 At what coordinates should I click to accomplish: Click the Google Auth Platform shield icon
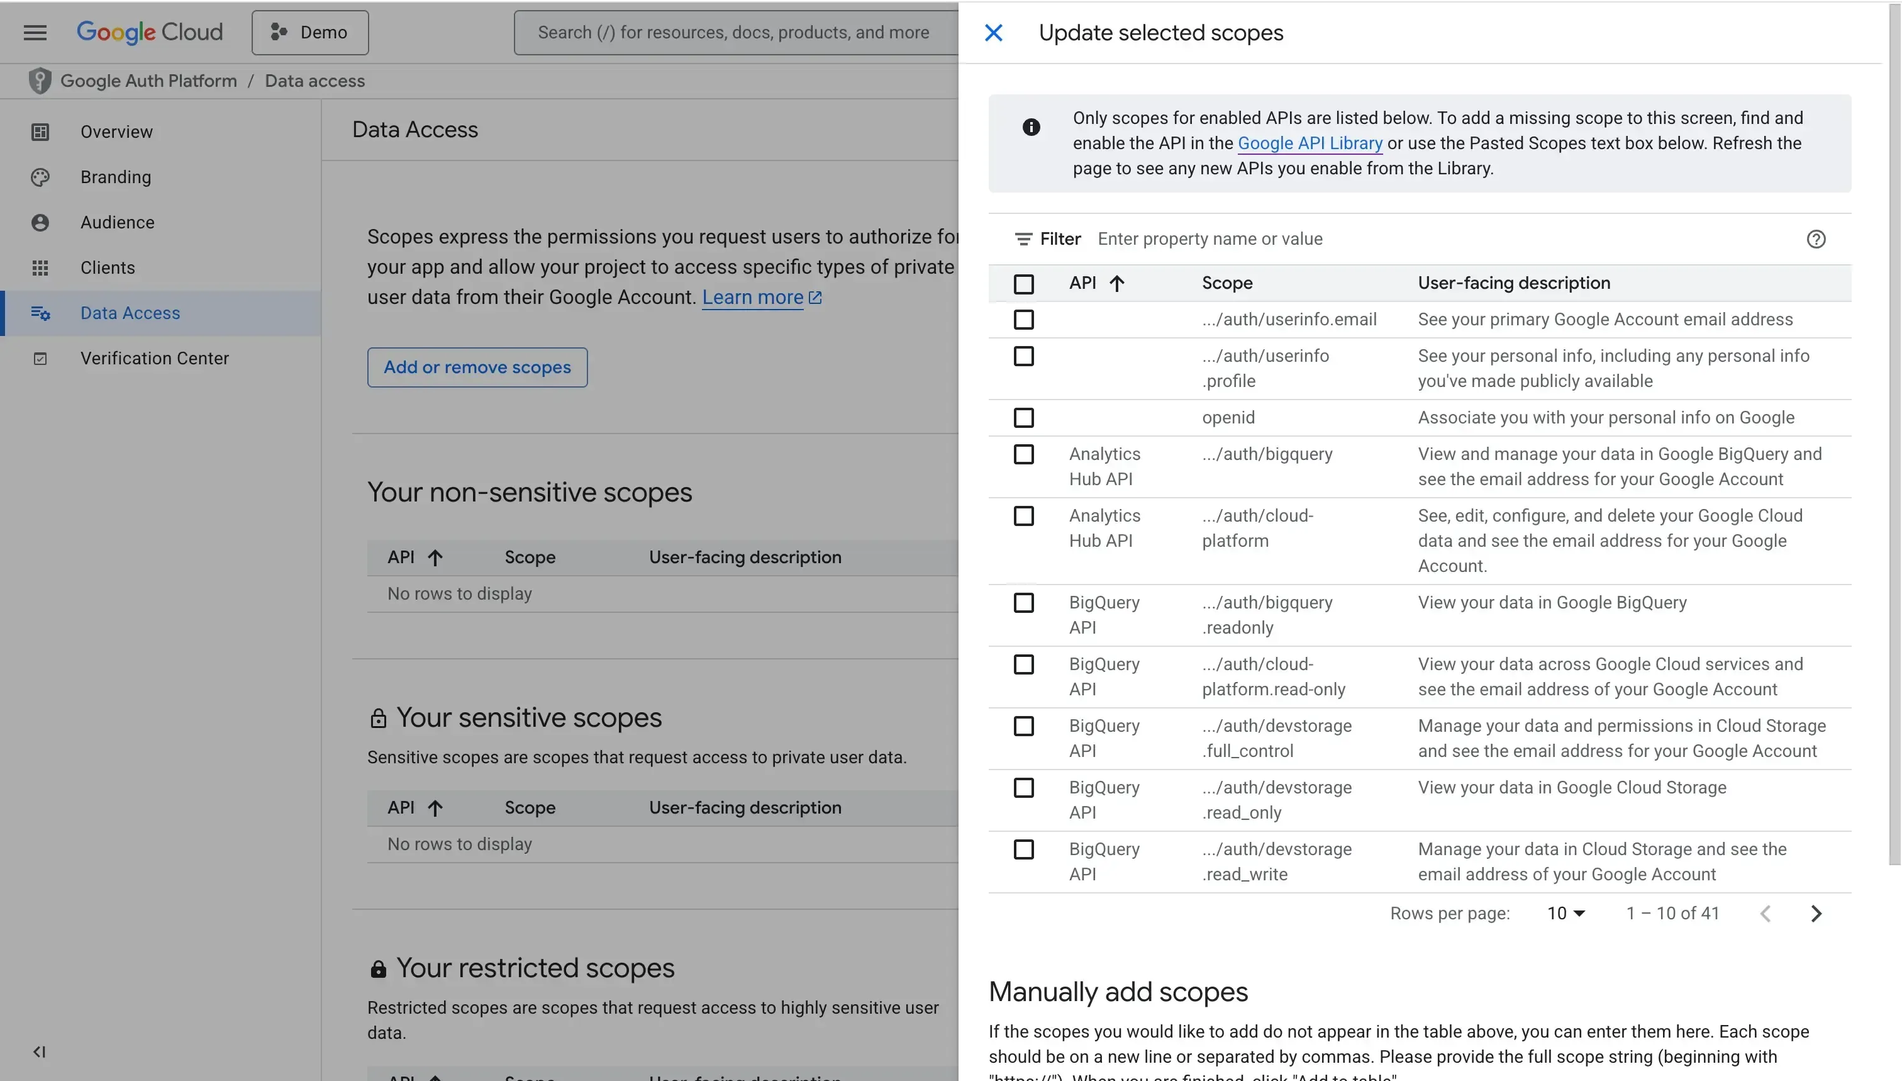[40, 81]
